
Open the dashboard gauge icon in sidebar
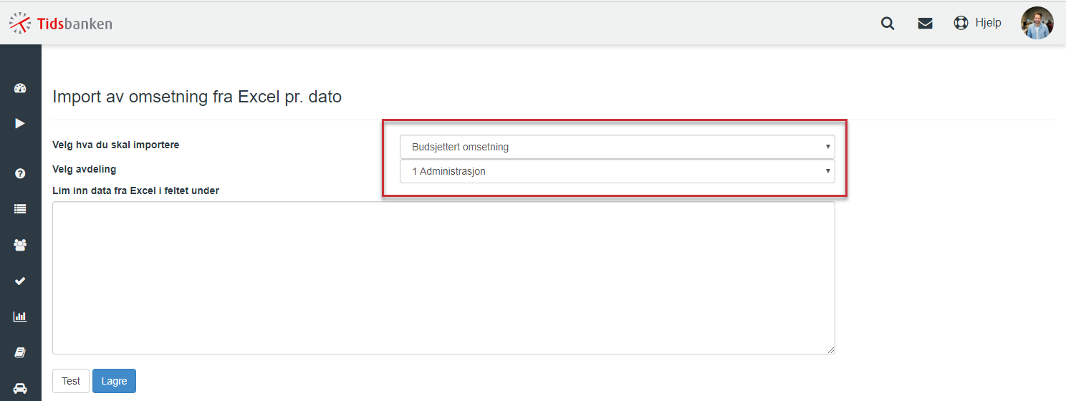click(x=20, y=89)
